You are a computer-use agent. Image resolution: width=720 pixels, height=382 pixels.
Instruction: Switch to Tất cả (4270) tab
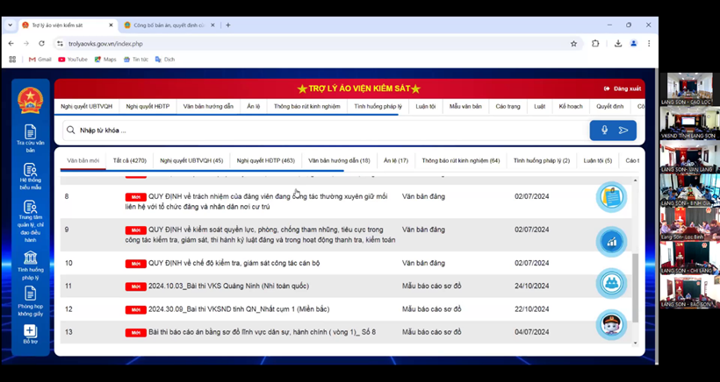point(129,160)
